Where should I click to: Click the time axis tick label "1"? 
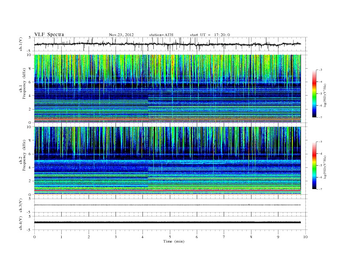[61, 237]
